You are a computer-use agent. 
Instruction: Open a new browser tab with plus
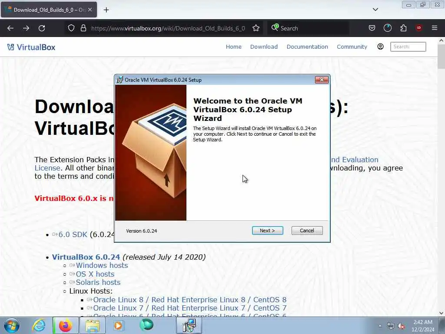(x=106, y=10)
